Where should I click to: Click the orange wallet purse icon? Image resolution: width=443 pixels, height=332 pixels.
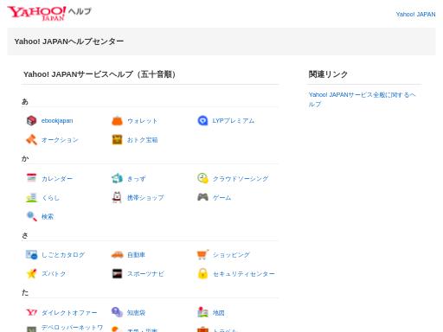tap(117, 120)
